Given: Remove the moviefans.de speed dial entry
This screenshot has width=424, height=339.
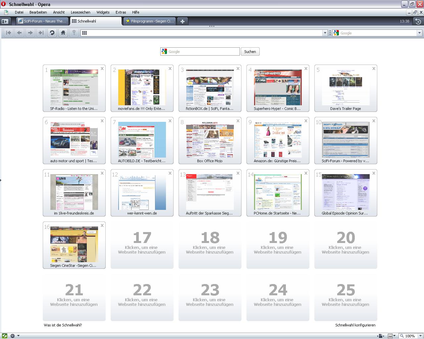Looking at the screenshot, I should coord(170,69).
